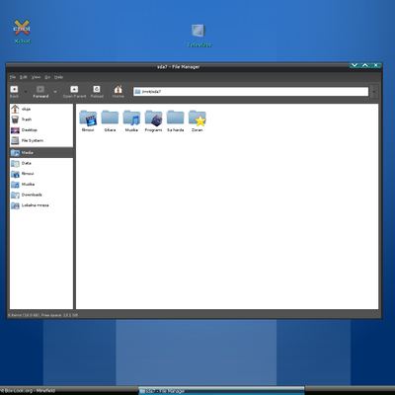This screenshot has width=395, height=395.
Task: Open the Downloads bookmark in the sidebar
Action: pyautogui.click(x=41, y=195)
